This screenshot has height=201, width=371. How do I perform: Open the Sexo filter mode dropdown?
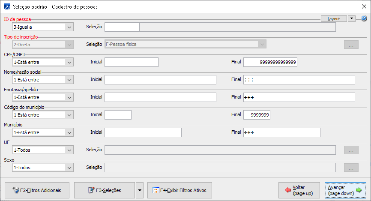[x=69, y=168]
